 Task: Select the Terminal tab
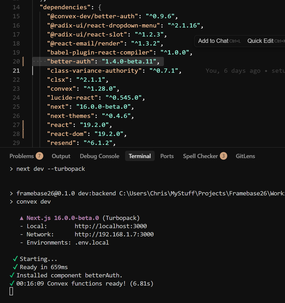tap(140, 156)
